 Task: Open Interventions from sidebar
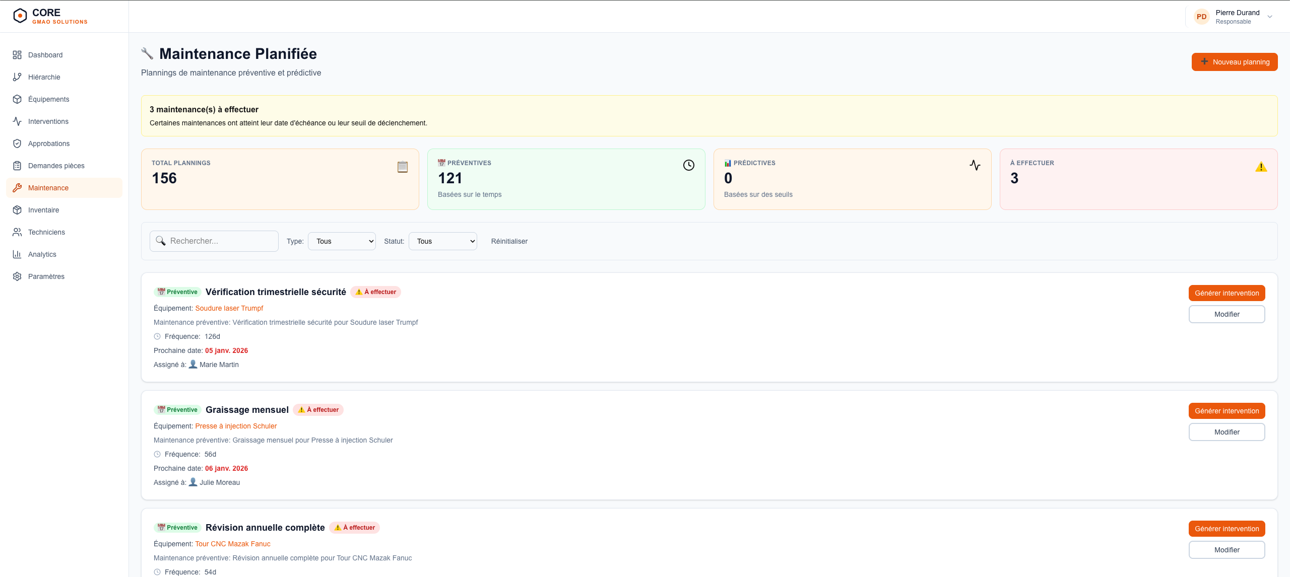[x=64, y=121]
